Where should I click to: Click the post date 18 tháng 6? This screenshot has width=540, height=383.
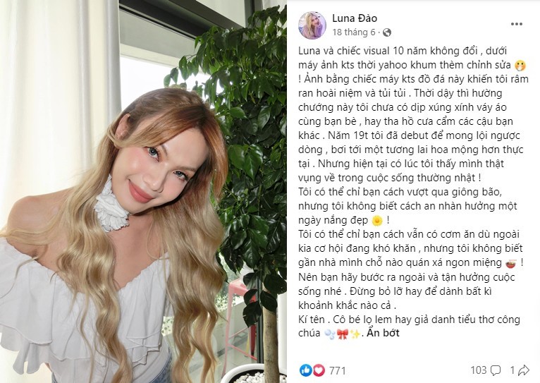[x=354, y=32]
